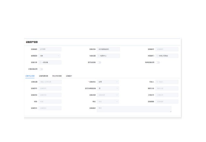Click the 设备描述 text area
This screenshot has width=206, height=142.
click(x=134, y=109)
